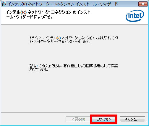Click the greyed-out 戻る(B) back button

point(78,119)
